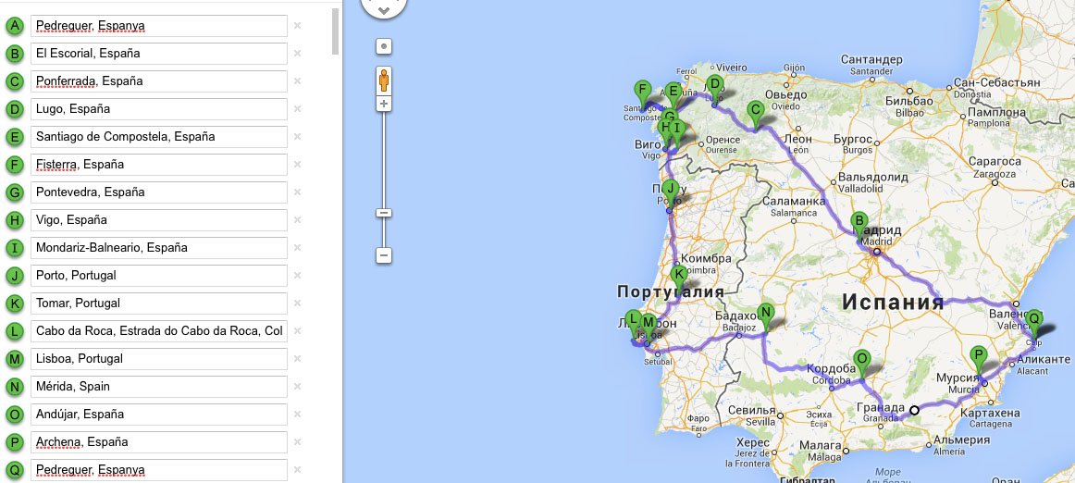Select the Santiago de Compostela field
1075x483 pixels.
(158, 137)
